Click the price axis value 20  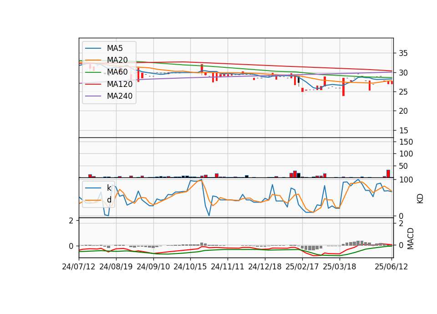(403, 111)
